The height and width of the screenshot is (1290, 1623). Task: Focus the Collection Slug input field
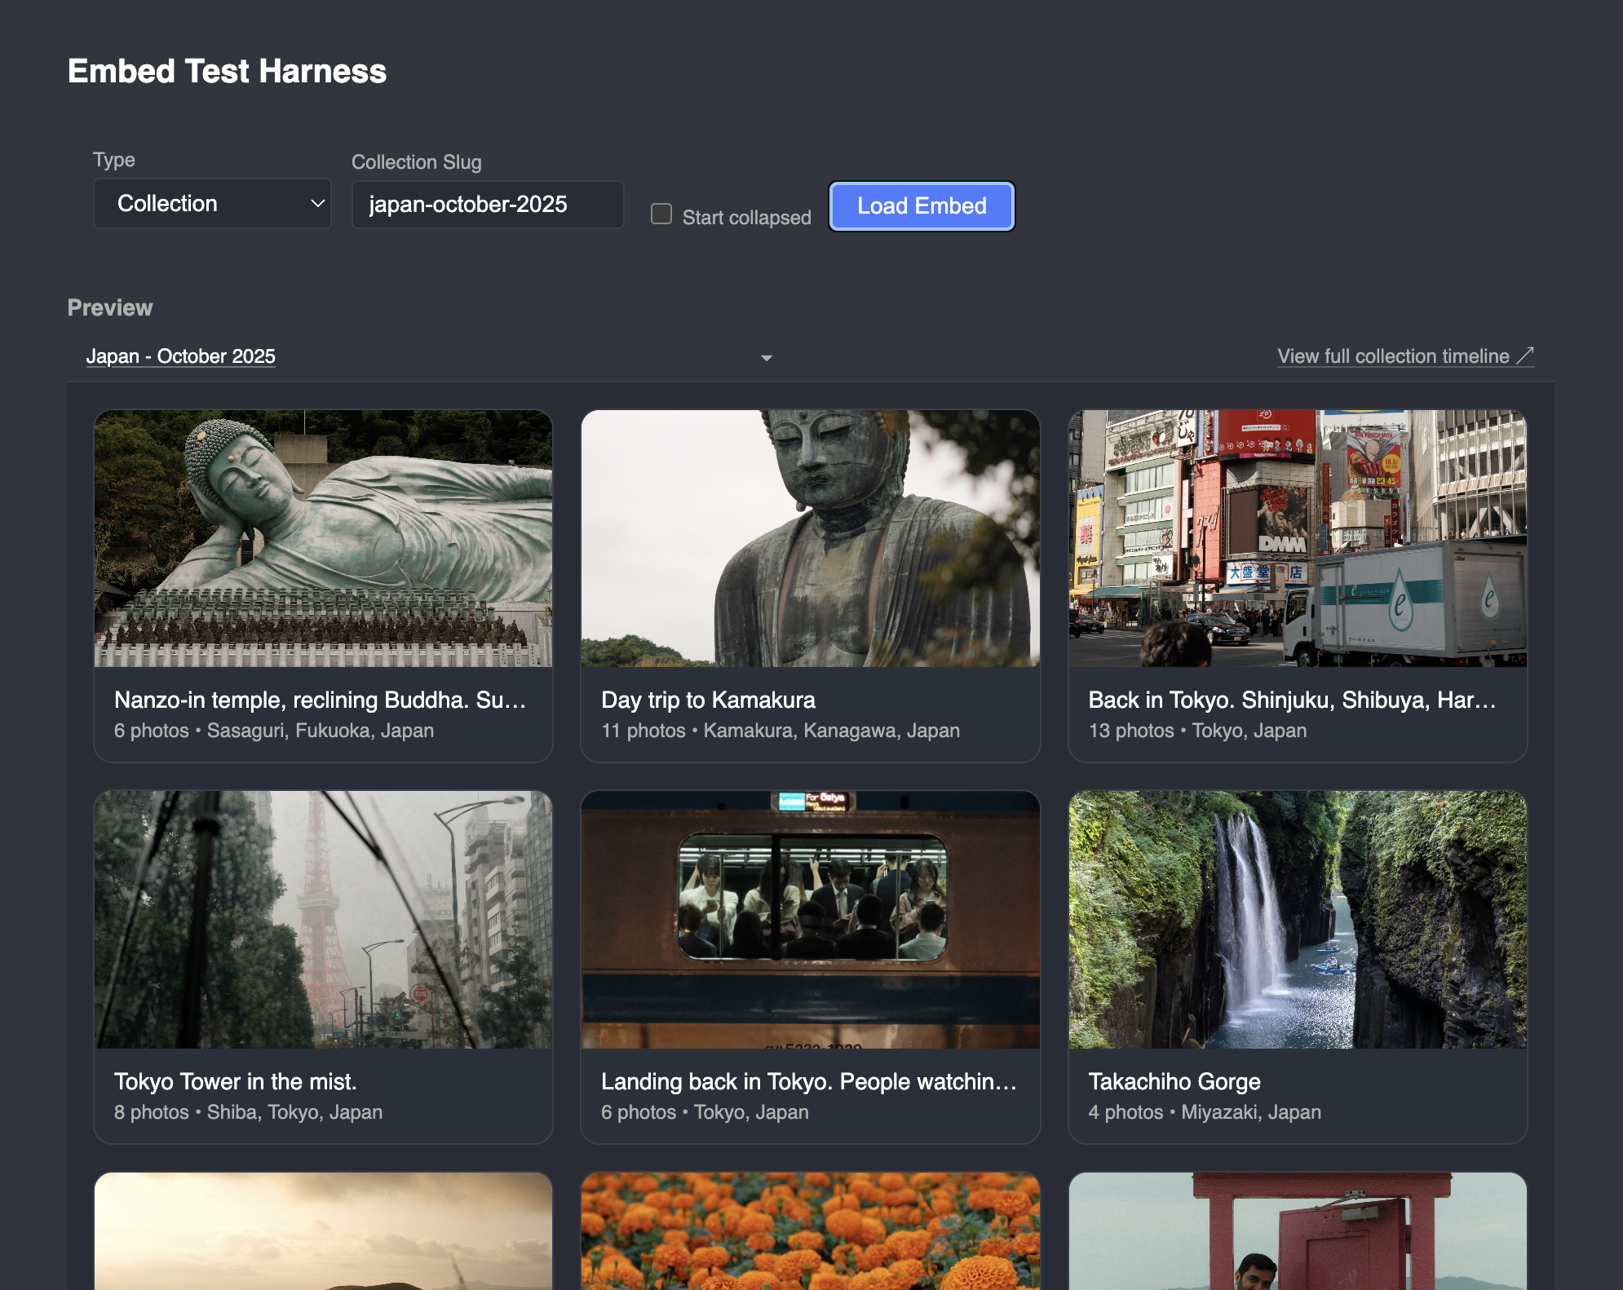[x=487, y=205]
